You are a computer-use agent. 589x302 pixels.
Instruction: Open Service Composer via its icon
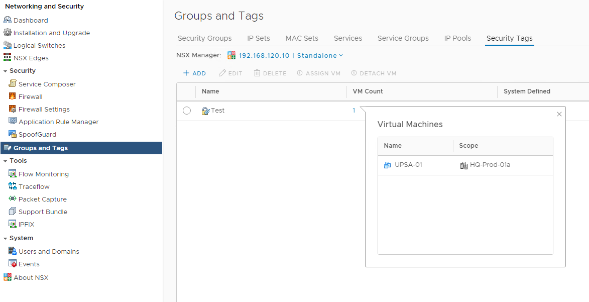(x=13, y=84)
